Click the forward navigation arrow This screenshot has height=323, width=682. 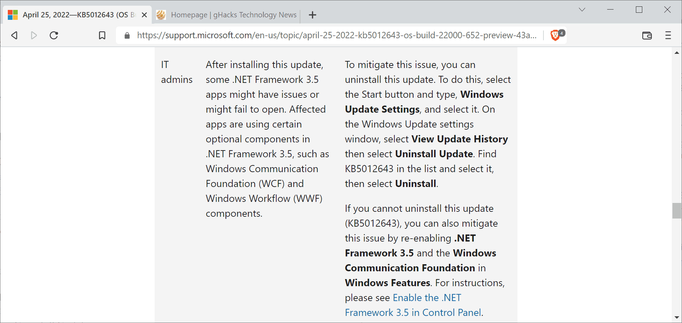click(x=34, y=35)
